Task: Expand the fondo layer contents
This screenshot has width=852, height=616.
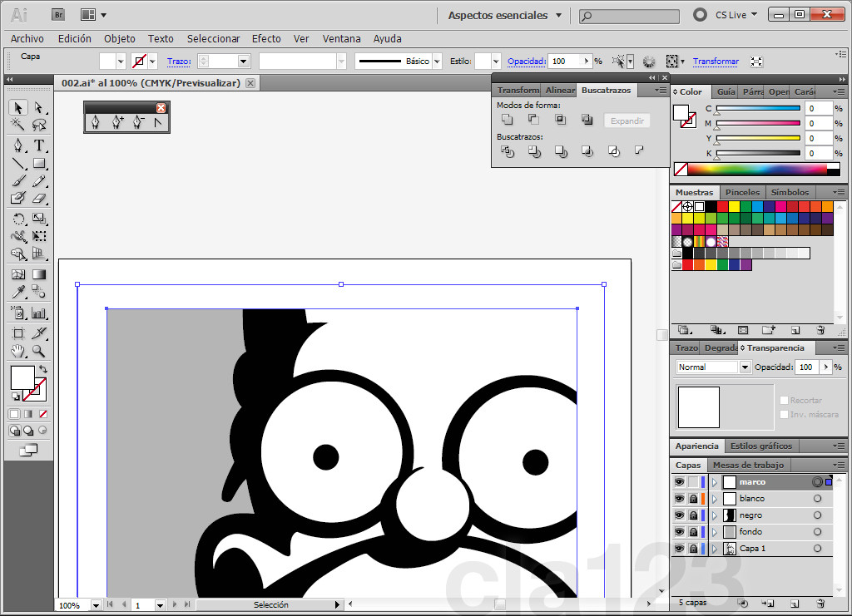Action: pos(715,532)
